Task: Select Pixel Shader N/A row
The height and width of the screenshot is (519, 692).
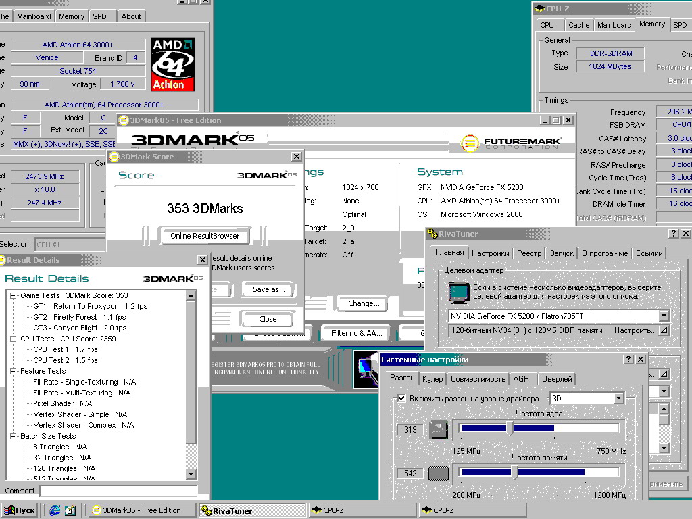Action: tap(63, 403)
